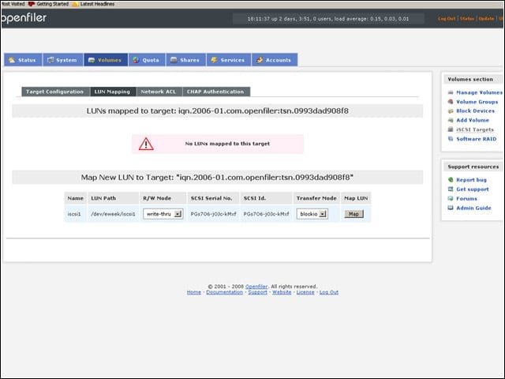Click the iSCSI Targets icon
This screenshot has height=379, width=505.
tap(451, 129)
